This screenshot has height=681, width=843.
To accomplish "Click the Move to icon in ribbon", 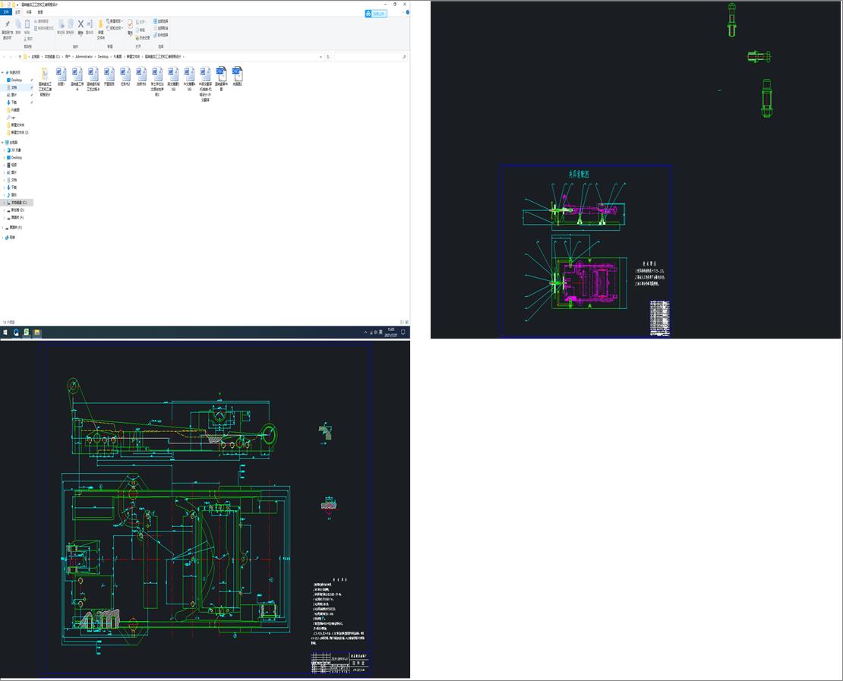I will [61, 24].
